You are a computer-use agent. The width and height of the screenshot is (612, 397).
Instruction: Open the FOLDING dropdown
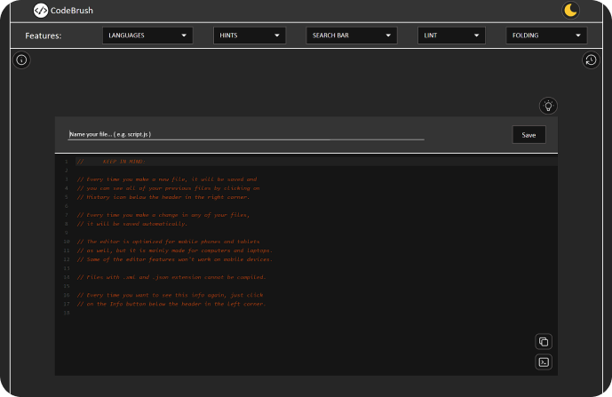[x=546, y=36]
